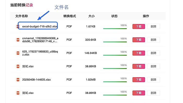Screen dimensions: 183x103
Task: Select file name 20260408-144605.xlsx
Action: [x=37, y=80]
